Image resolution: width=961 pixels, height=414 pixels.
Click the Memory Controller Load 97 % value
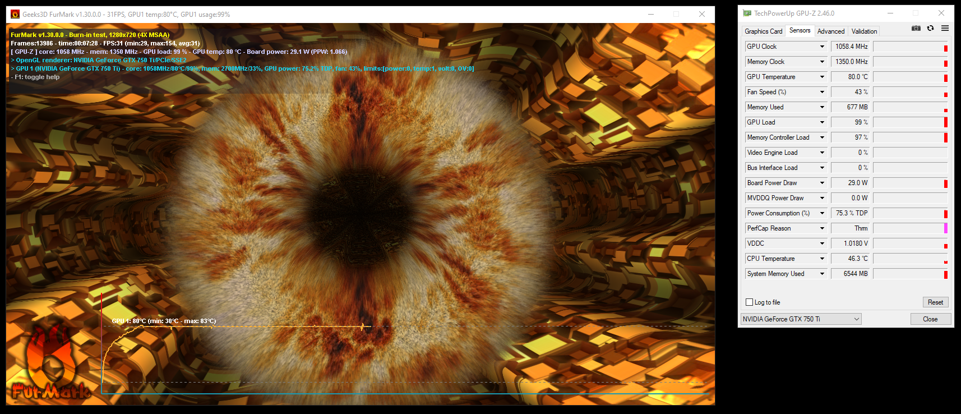[850, 137]
